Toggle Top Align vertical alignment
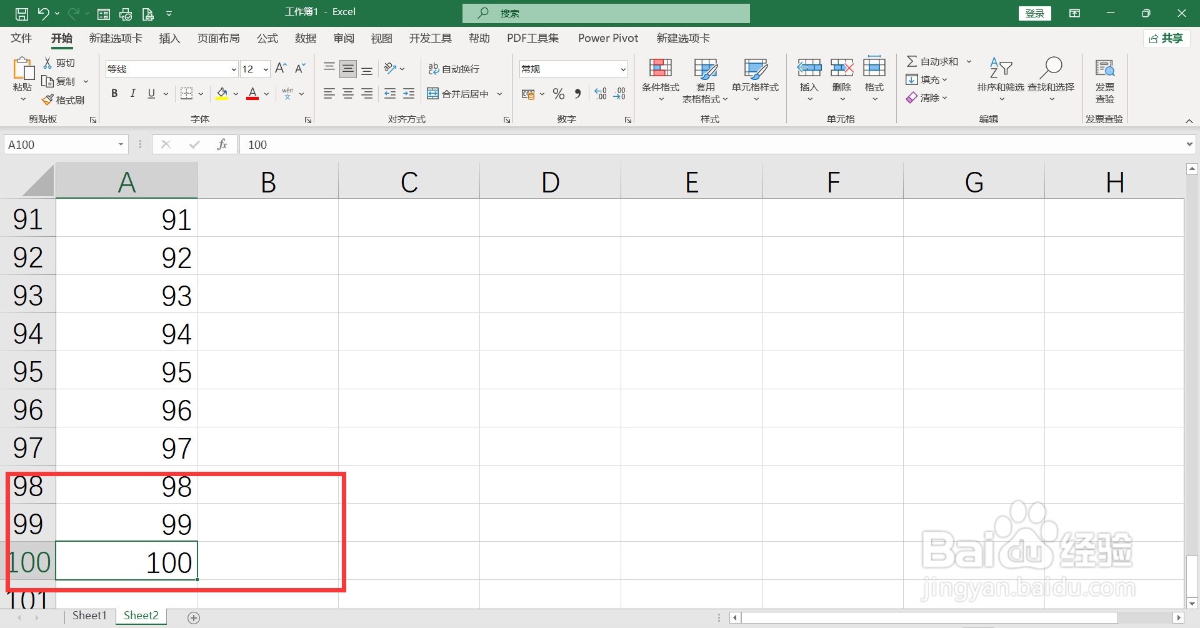Image resolution: width=1200 pixels, height=628 pixels. pos(329,68)
